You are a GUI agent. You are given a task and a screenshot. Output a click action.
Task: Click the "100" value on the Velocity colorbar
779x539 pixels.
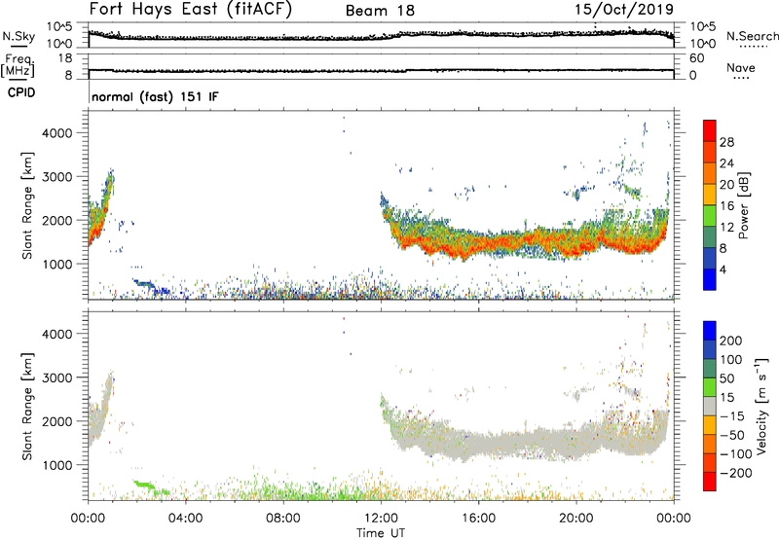731,360
